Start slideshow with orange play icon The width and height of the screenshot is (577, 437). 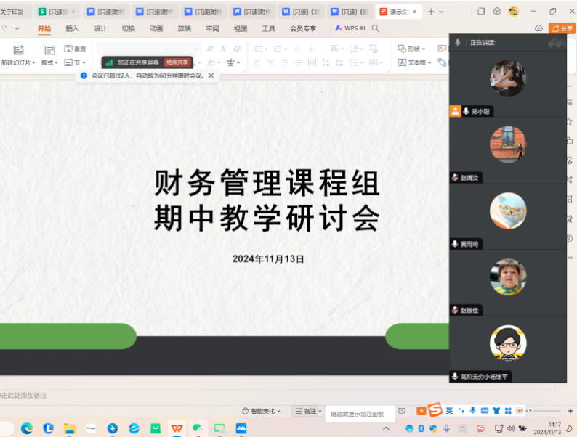421,411
